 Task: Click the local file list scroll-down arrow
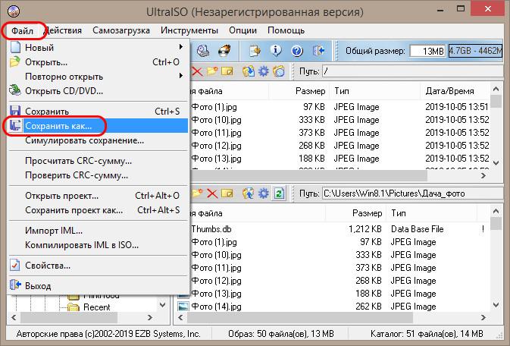(496, 305)
